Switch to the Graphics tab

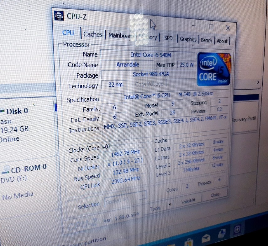point(188,39)
